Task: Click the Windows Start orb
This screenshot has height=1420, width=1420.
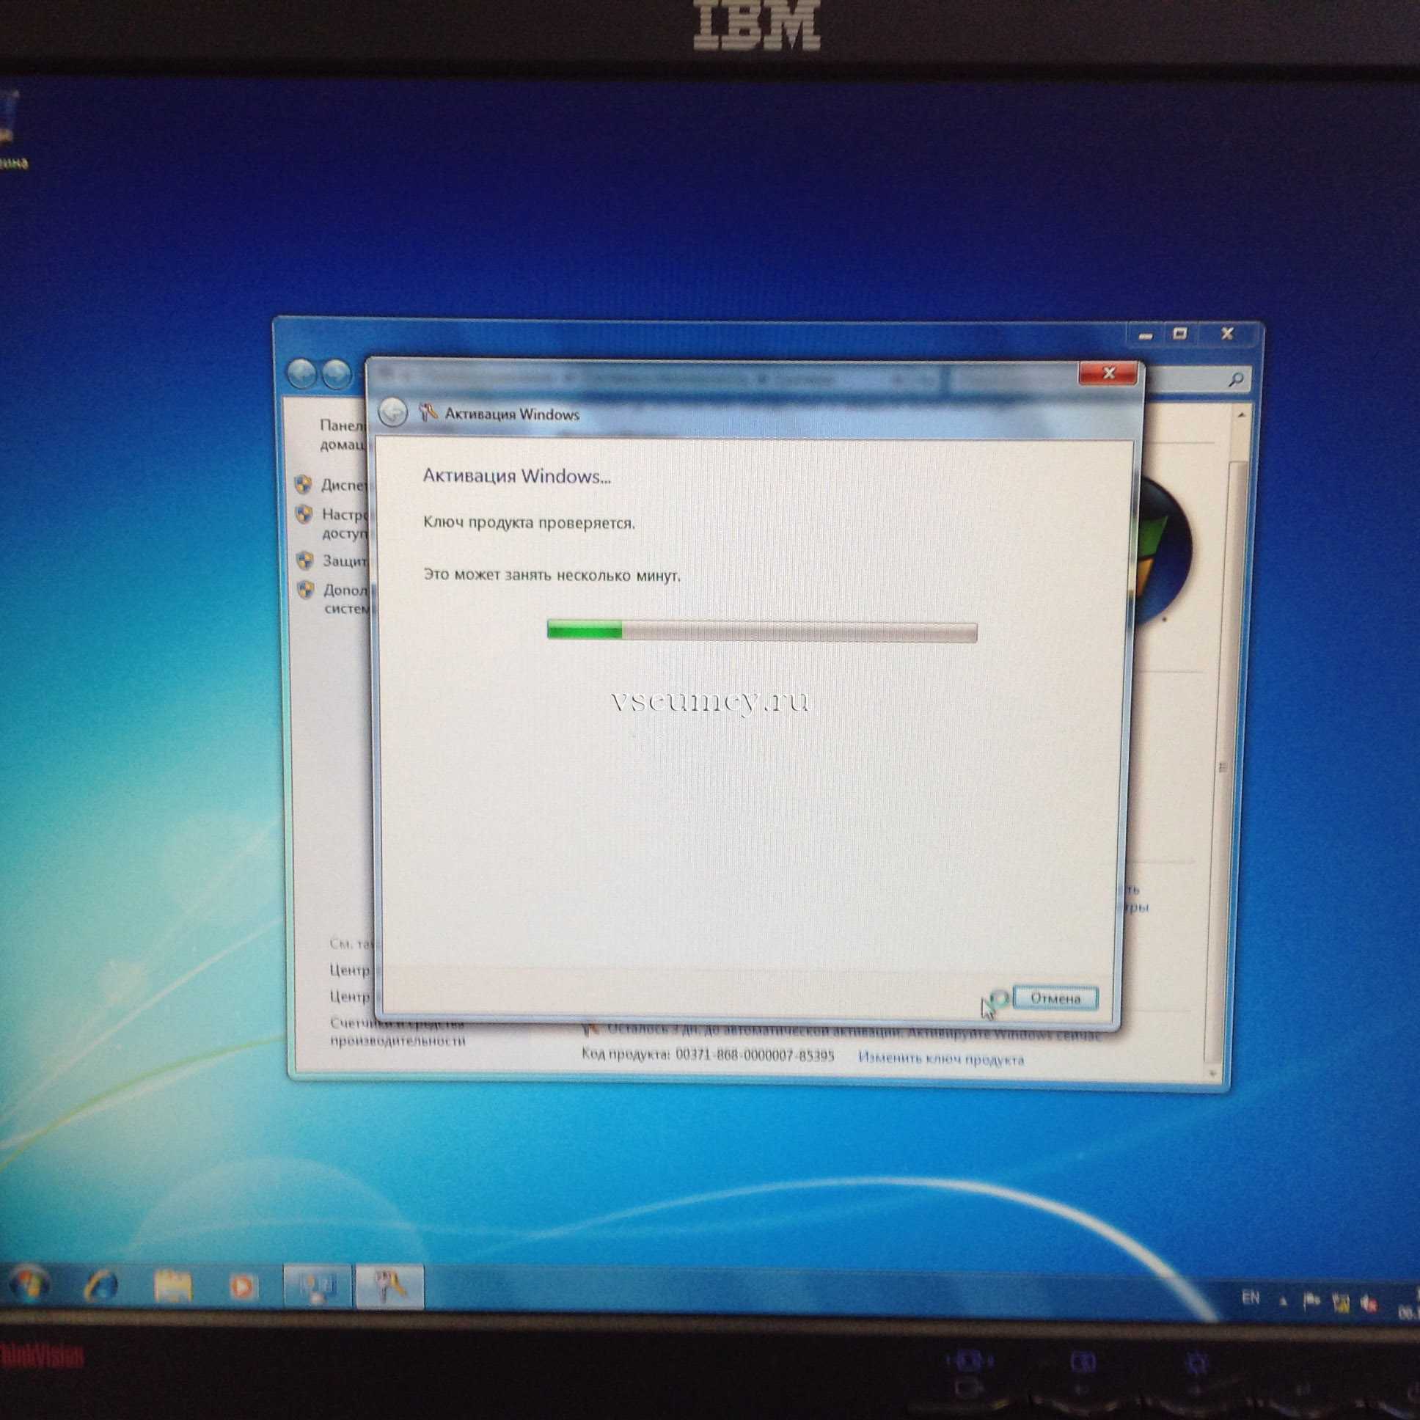Action: tap(29, 1284)
